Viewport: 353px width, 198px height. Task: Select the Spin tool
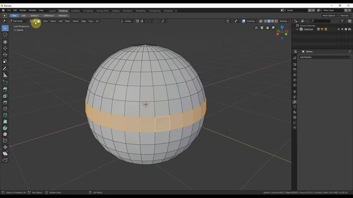click(x=5, y=128)
